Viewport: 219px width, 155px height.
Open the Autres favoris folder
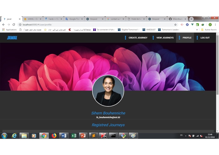click(209, 29)
